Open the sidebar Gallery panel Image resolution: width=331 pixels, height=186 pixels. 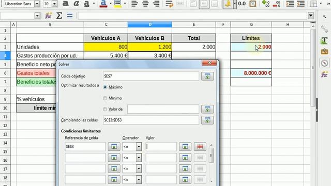click(324, 51)
